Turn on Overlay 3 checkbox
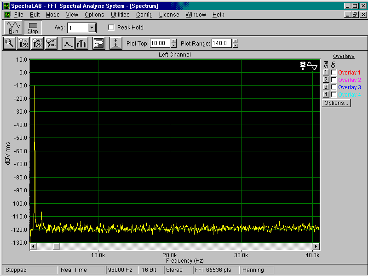368x276 pixels. pyautogui.click(x=333, y=87)
